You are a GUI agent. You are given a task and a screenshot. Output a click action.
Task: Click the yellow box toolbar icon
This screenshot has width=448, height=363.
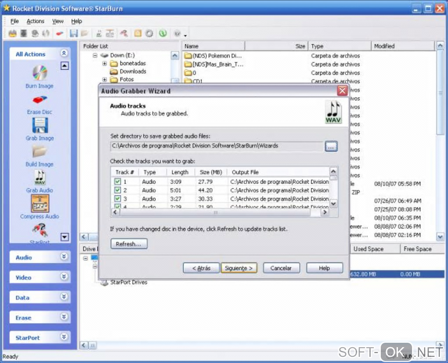coord(138,33)
